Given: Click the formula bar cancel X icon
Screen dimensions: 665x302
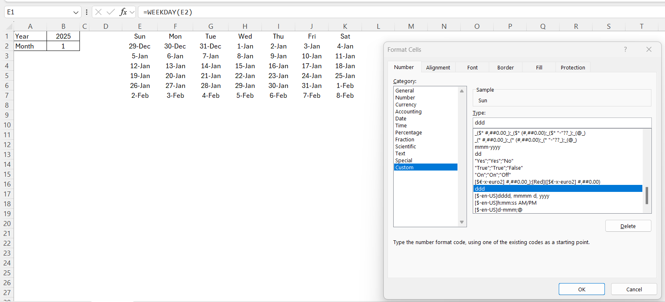Looking at the screenshot, I should pyautogui.click(x=98, y=12).
